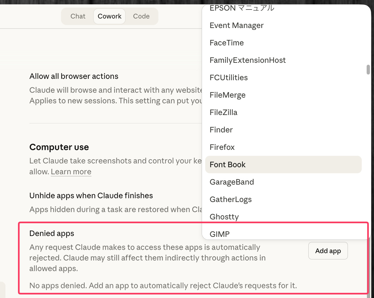
Task: Select FileZilla from the app list
Action: coord(223,112)
